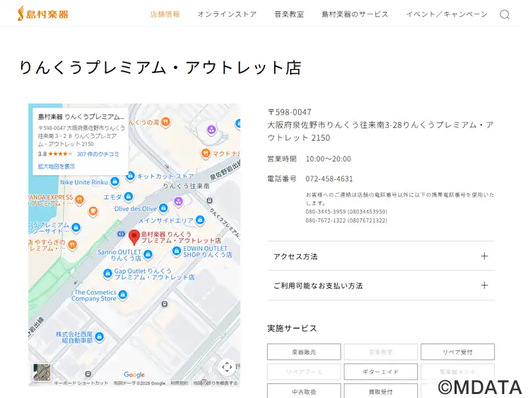Expand the ご利用可能なお支払い方法 section
Viewport: 530px width, 398px height.
click(x=381, y=286)
